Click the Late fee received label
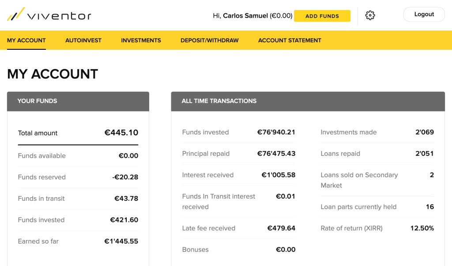The height and width of the screenshot is (266, 452). pyautogui.click(x=208, y=228)
